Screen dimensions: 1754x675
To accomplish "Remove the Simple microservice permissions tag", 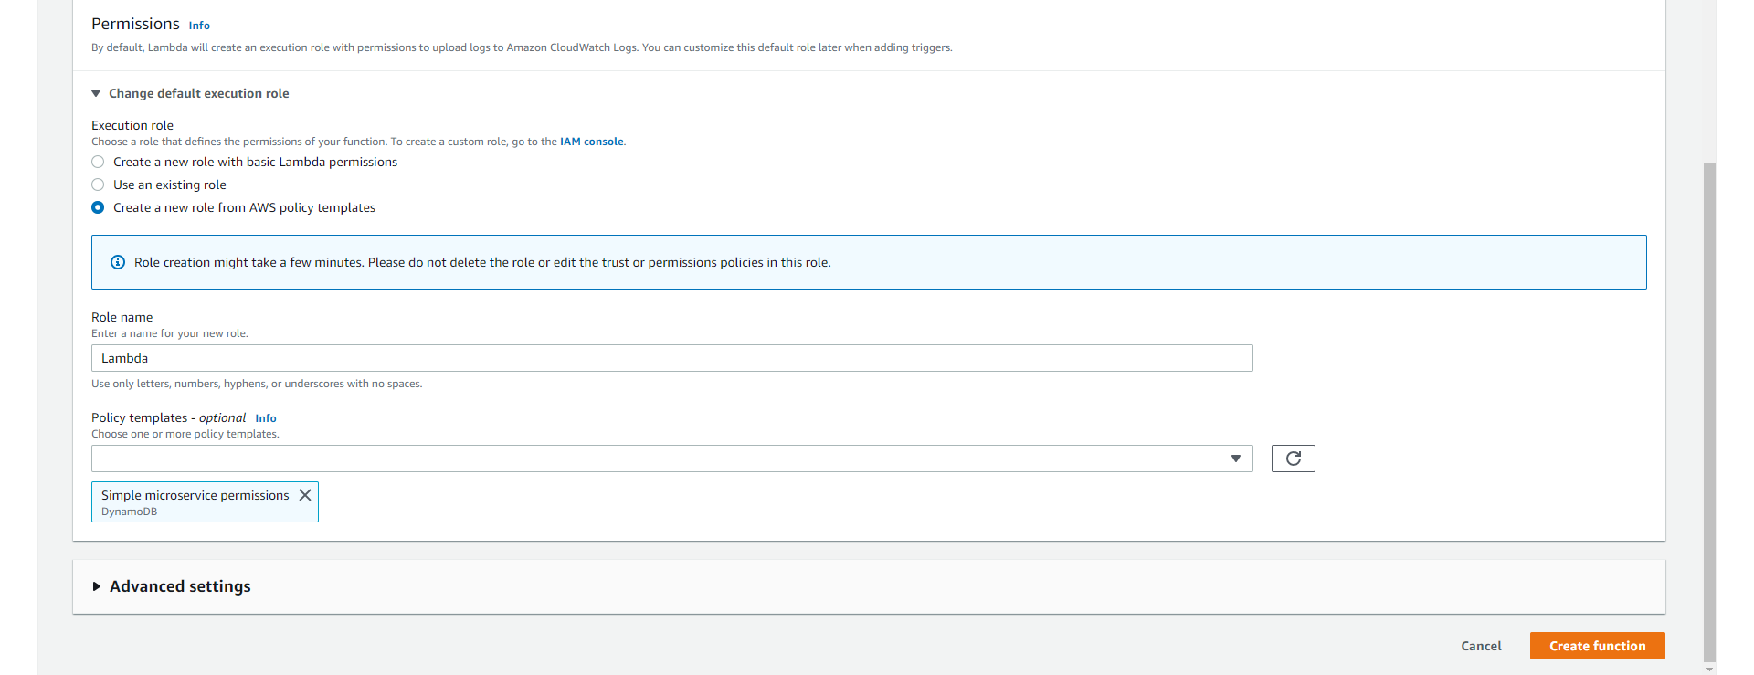I will click(x=305, y=495).
